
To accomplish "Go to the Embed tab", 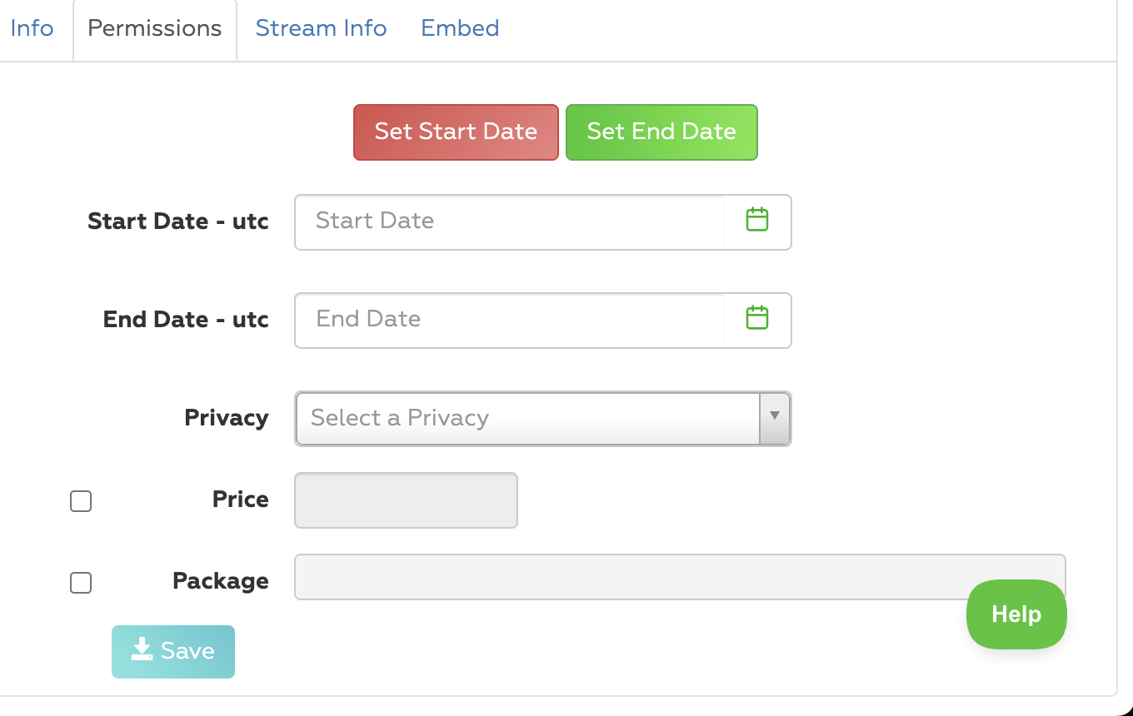I will click(x=460, y=28).
